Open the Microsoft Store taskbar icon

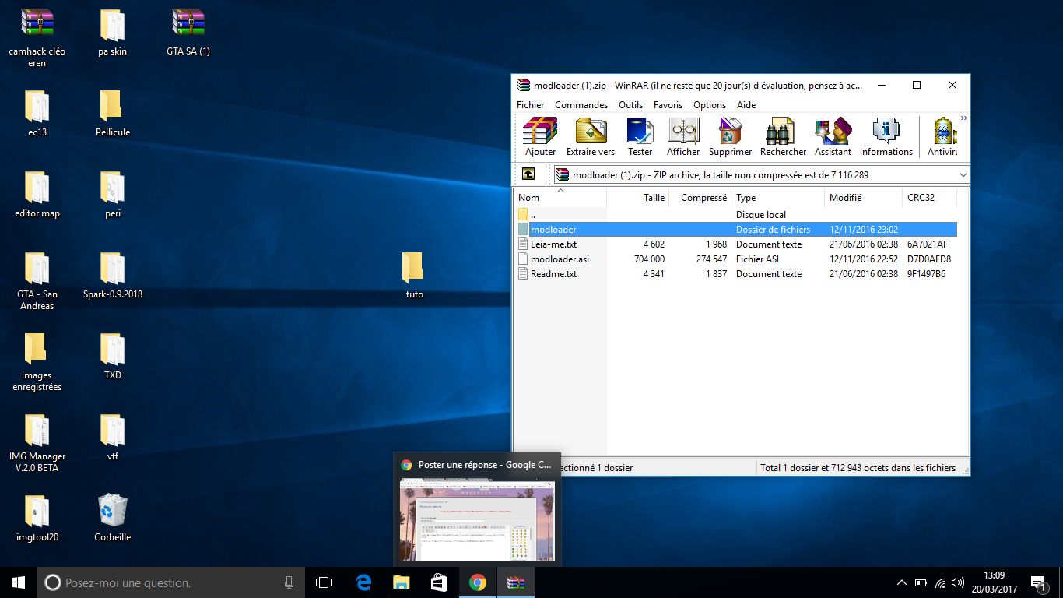[x=440, y=582]
